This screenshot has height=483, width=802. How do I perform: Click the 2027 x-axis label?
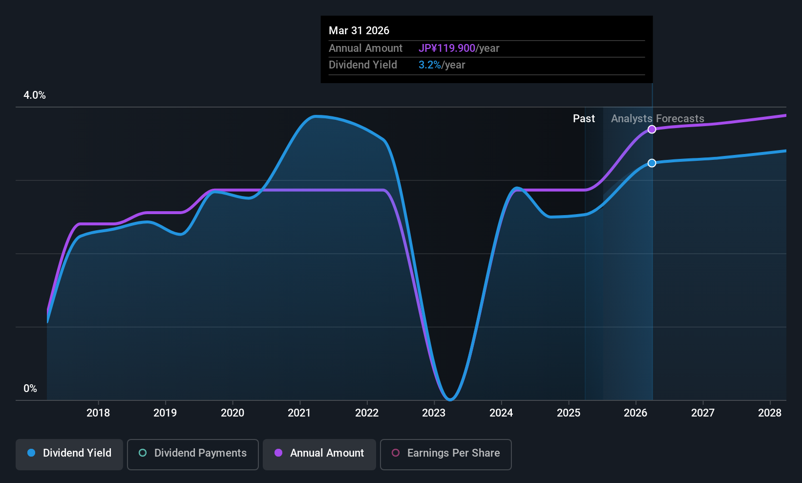[x=703, y=413]
